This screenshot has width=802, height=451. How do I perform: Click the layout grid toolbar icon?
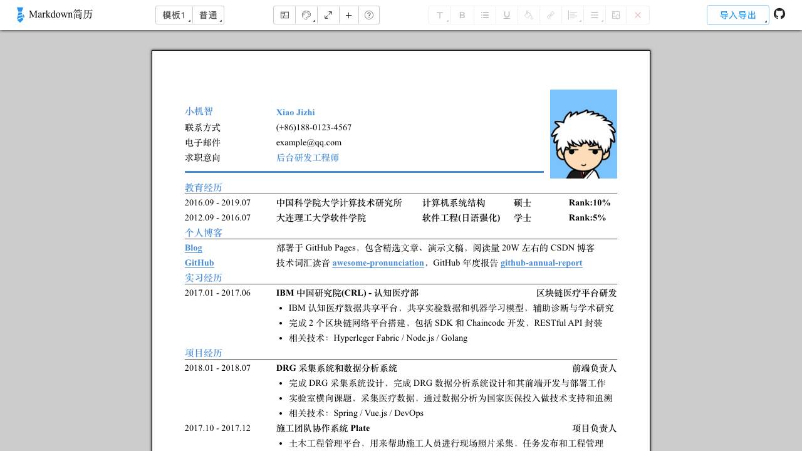point(284,15)
